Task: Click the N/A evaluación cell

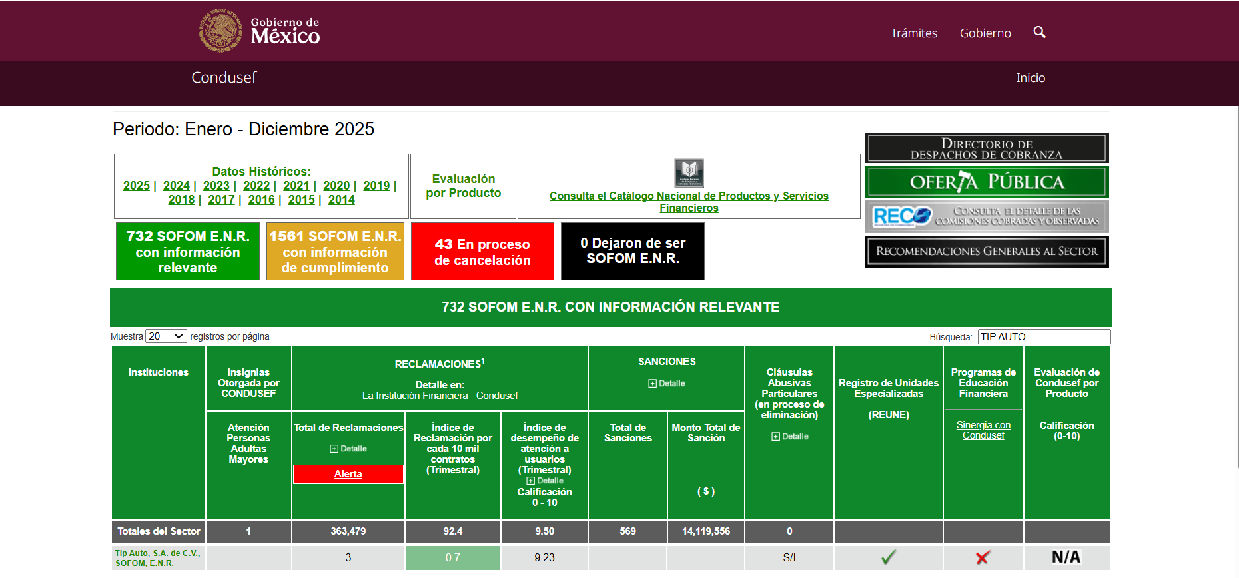Action: (1066, 558)
